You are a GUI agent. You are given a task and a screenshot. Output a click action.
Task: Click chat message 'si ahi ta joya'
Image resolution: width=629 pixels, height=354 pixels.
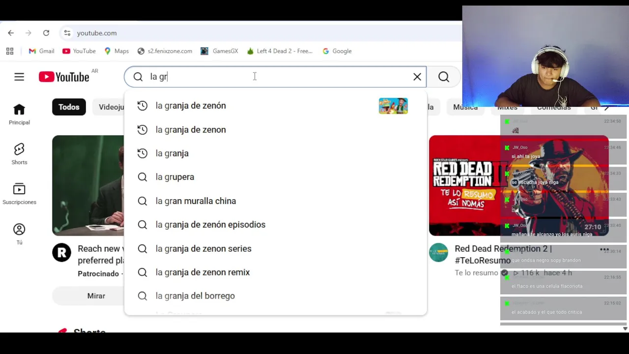tap(526, 156)
